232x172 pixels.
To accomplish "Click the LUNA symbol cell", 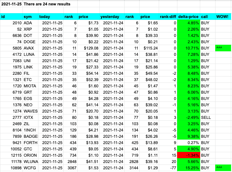I will point(31,54).
